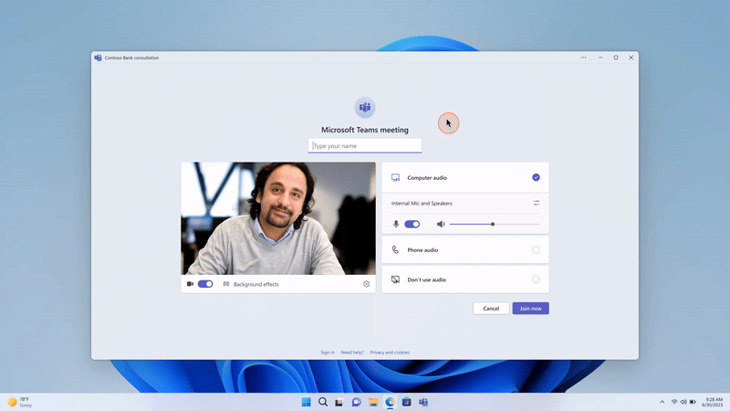Open the More options ellipsis in the title bar
The height and width of the screenshot is (411, 730).
pyautogui.click(x=583, y=58)
